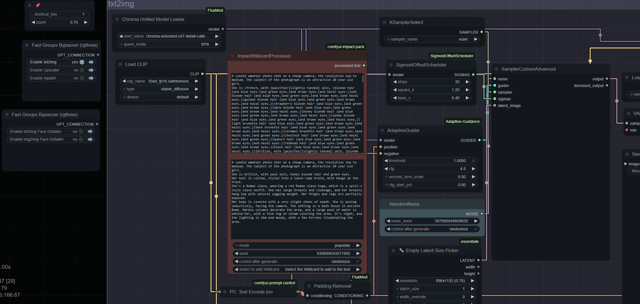Toggle Enable Upscaler switch
This screenshot has height=304, width=640.
pyautogui.click(x=82, y=70)
